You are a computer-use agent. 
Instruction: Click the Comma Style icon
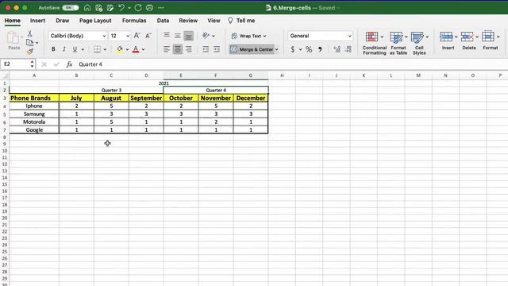[x=320, y=49]
